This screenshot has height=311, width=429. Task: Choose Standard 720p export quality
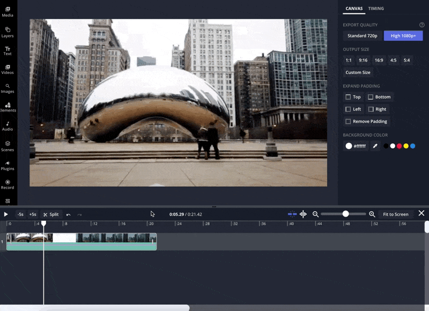click(x=363, y=36)
